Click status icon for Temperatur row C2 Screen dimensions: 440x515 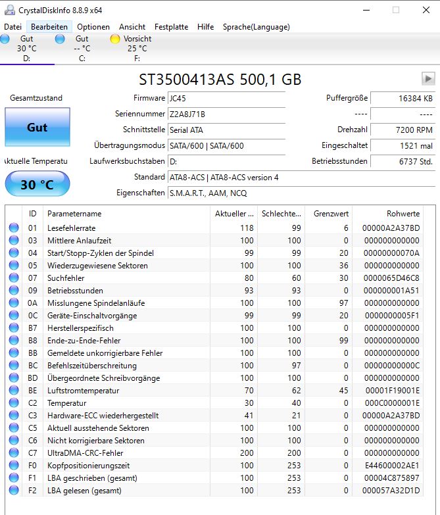click(14, 403)
